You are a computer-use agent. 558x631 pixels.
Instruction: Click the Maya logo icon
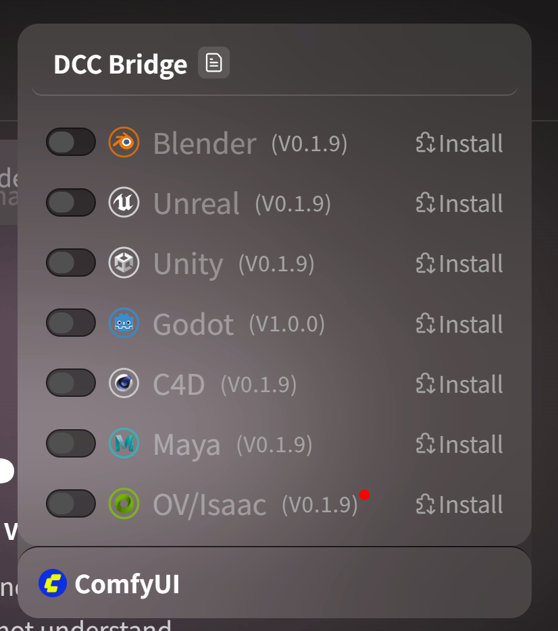[124, 443]
